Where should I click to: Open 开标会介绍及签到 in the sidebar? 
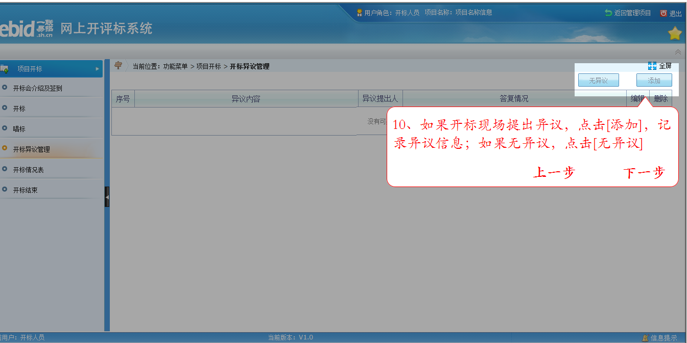(37, 88)
